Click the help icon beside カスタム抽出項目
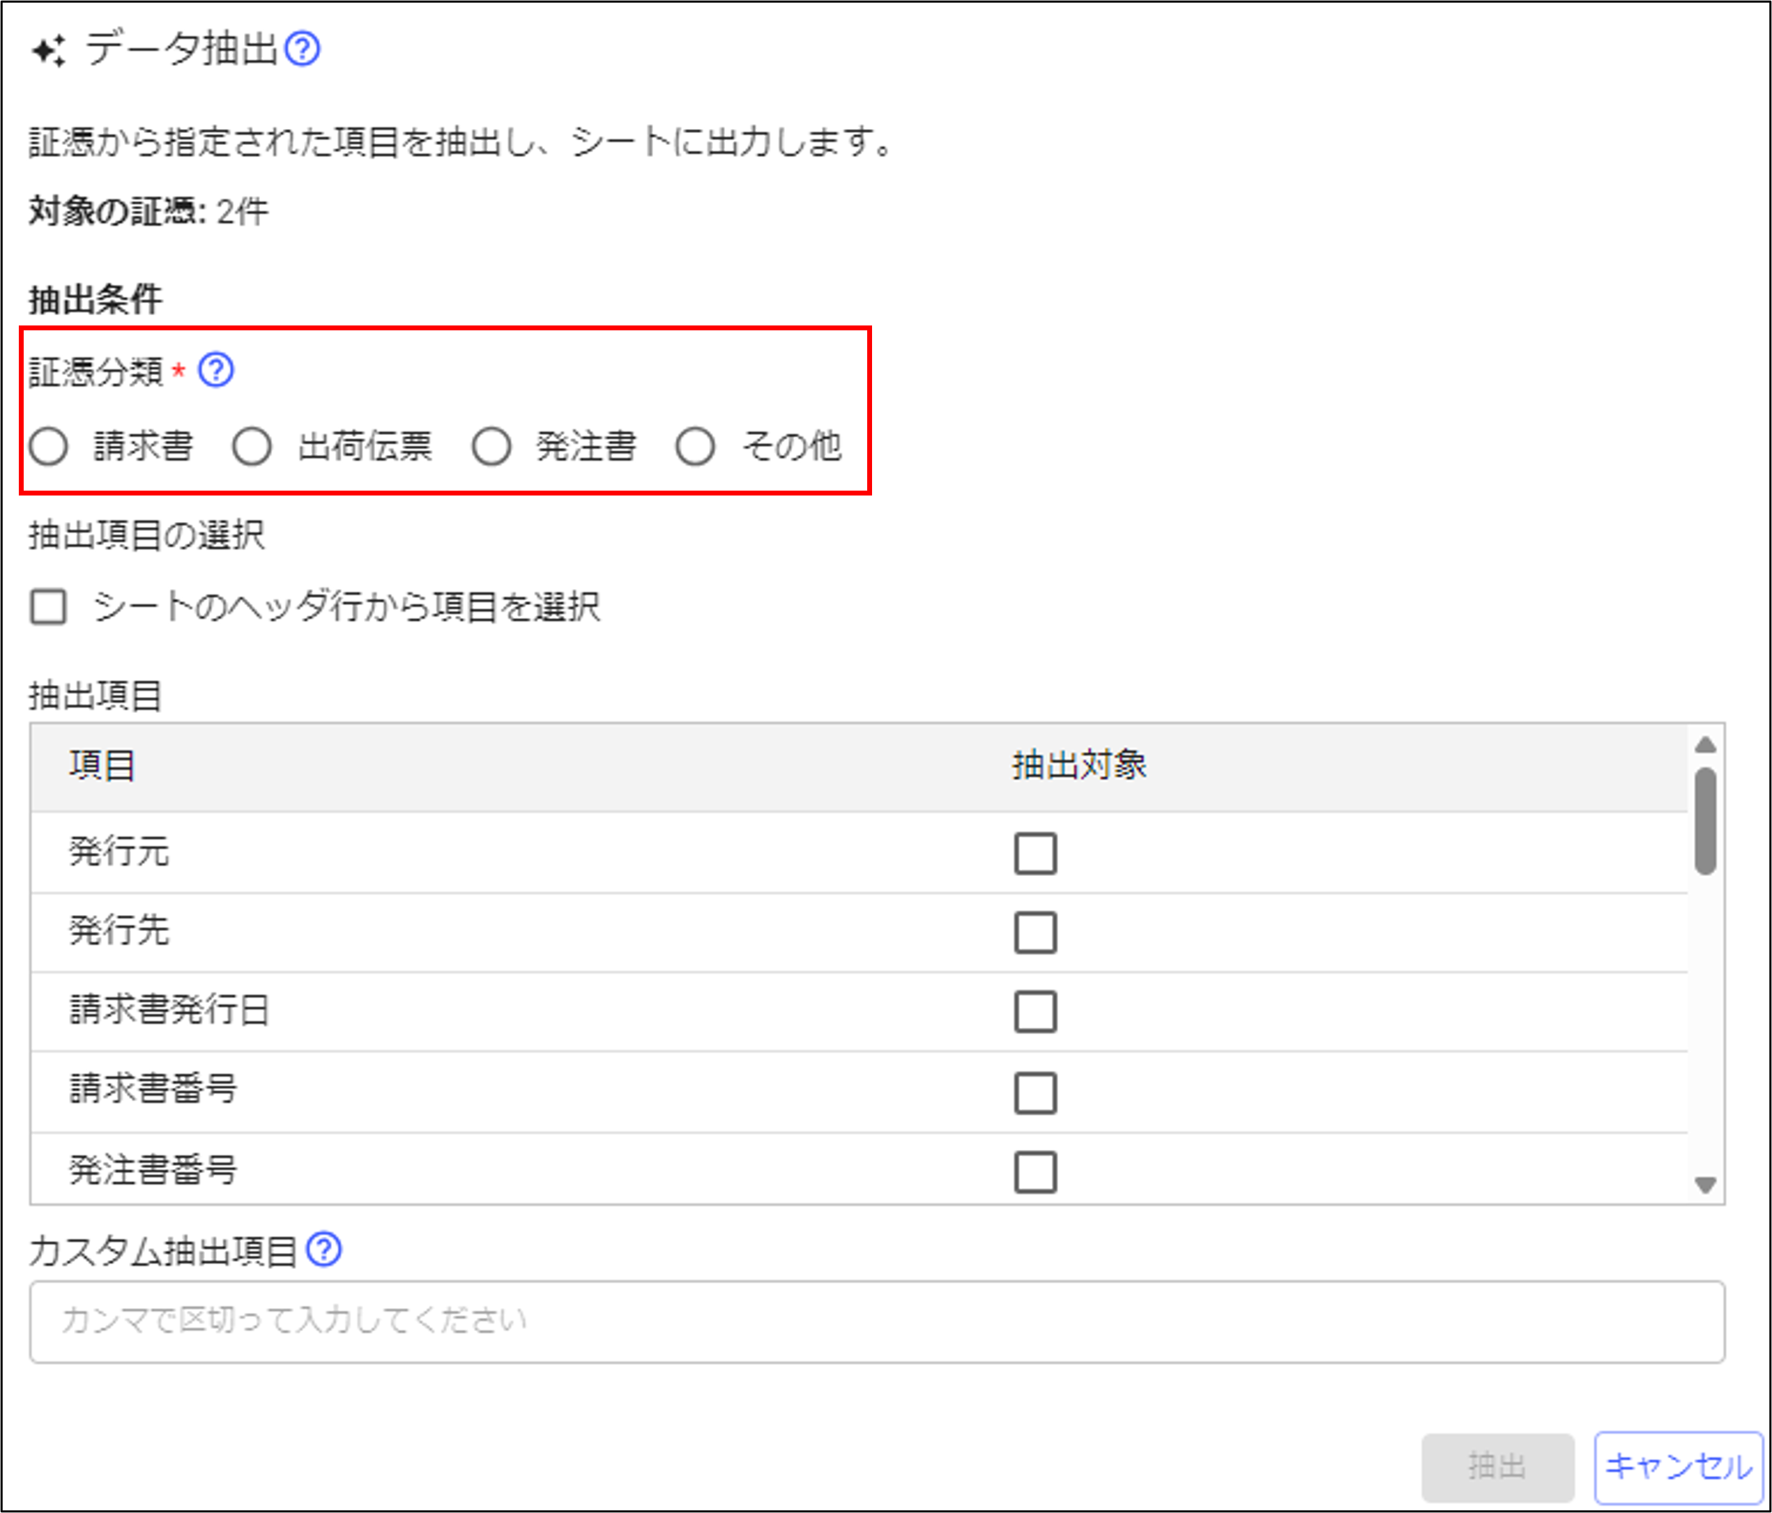Screen dimensions: 1772x1513 [324, 1250]
